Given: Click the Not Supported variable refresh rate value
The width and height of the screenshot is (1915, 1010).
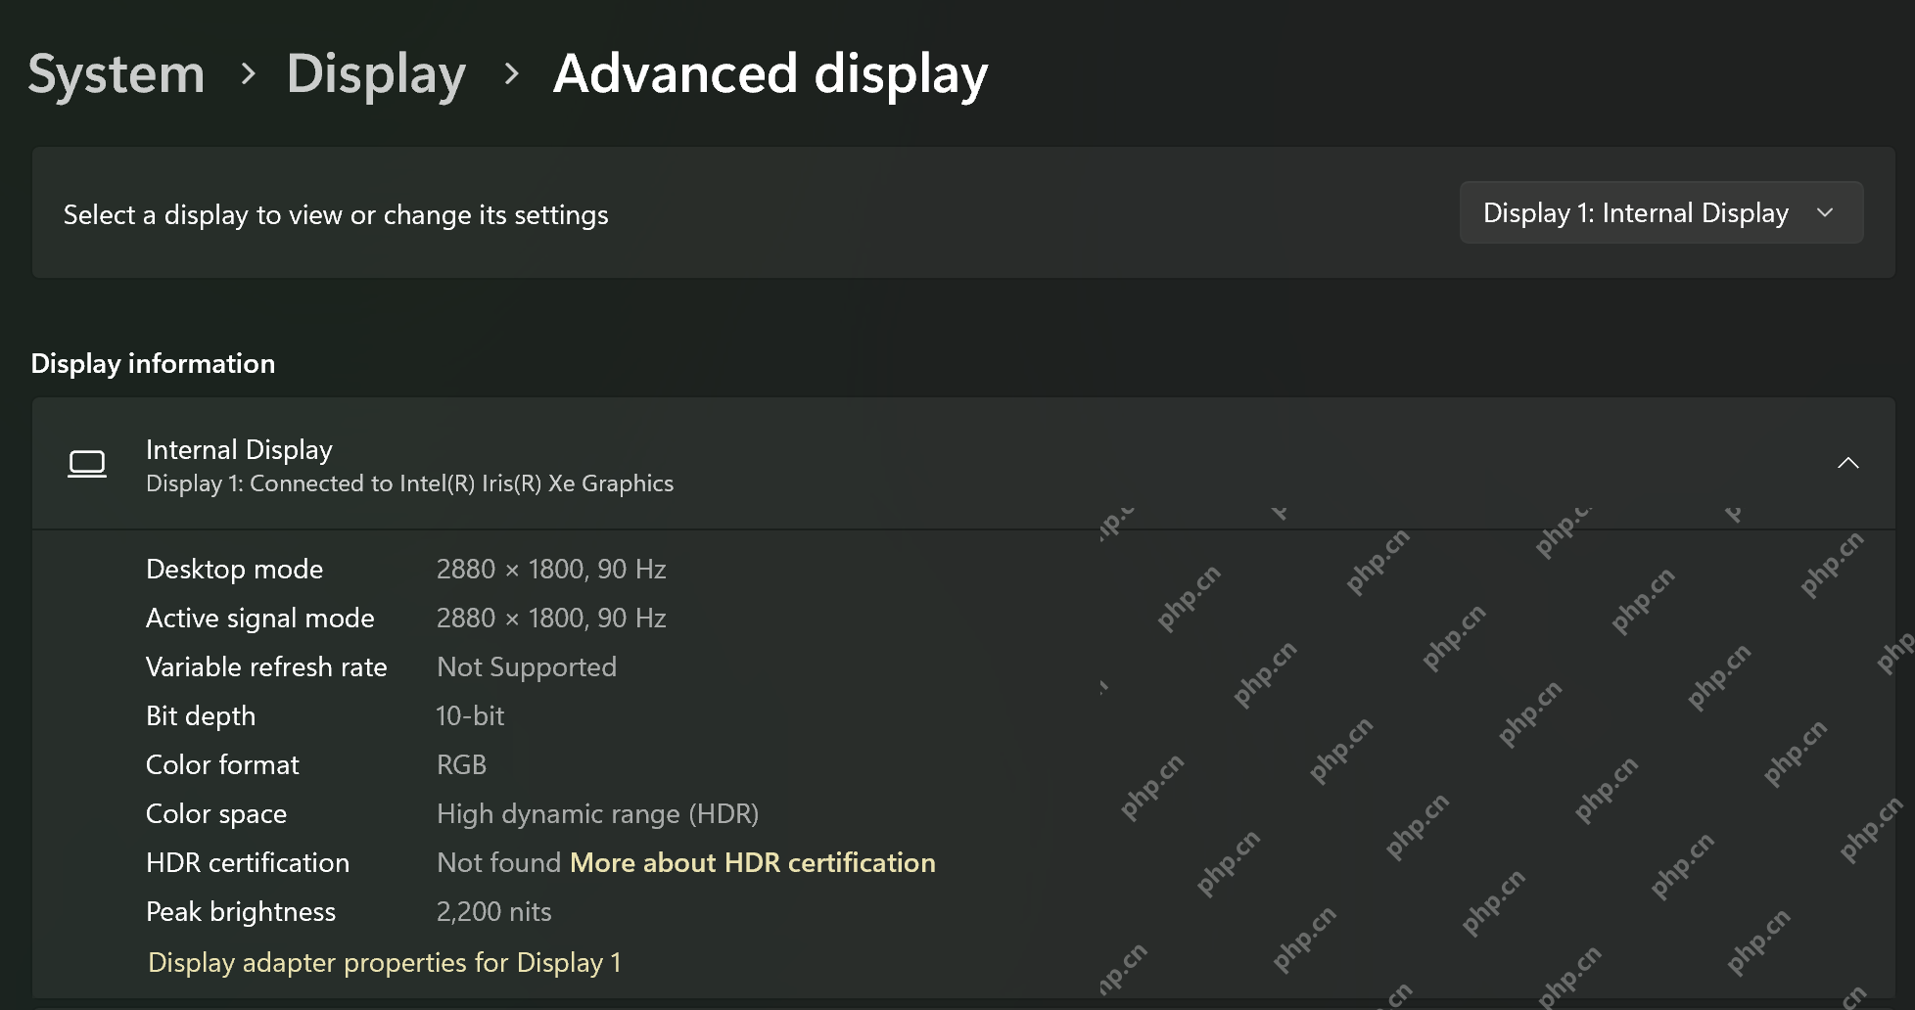Looking at the screenshot, I should [x=527, y=666].
